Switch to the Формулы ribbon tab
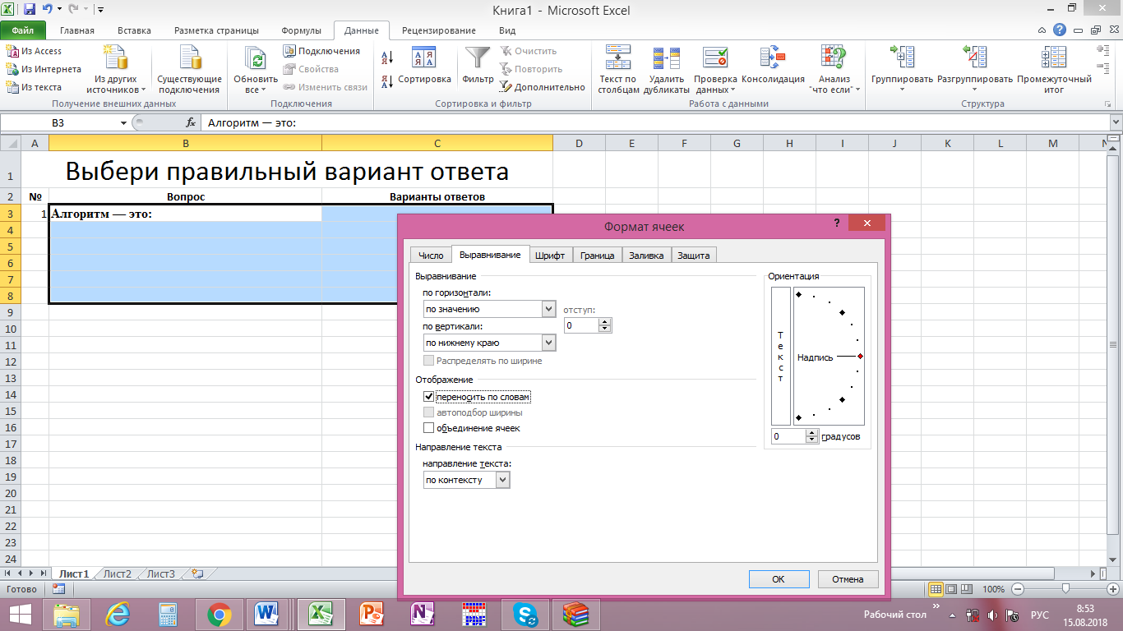 (302, 30)
